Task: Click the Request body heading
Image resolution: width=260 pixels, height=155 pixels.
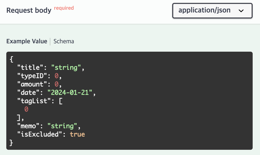Action: 29,10
